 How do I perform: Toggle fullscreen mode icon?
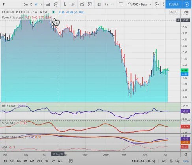pyautogui.click(x=164, y=4)
